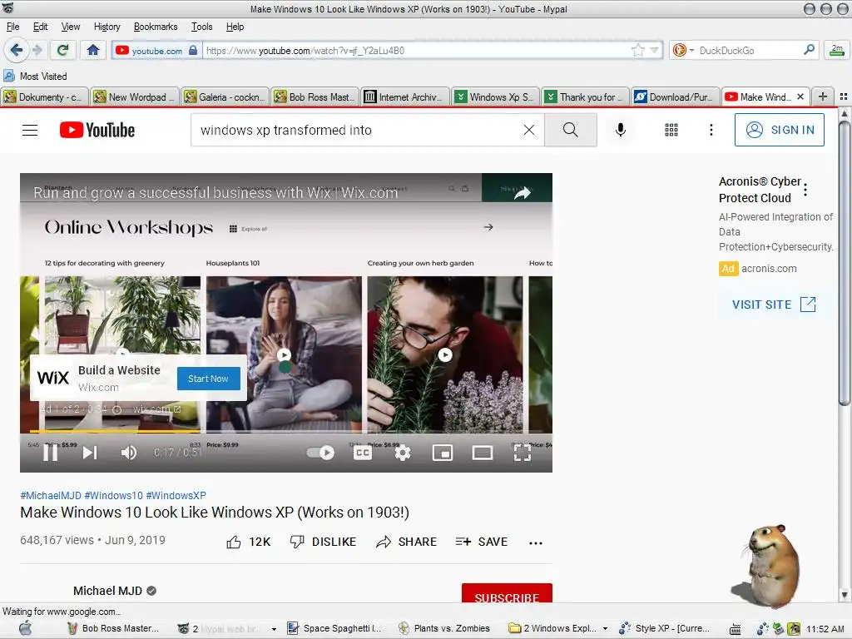
Task: Toggle closed captions CC
Action: 363,453
